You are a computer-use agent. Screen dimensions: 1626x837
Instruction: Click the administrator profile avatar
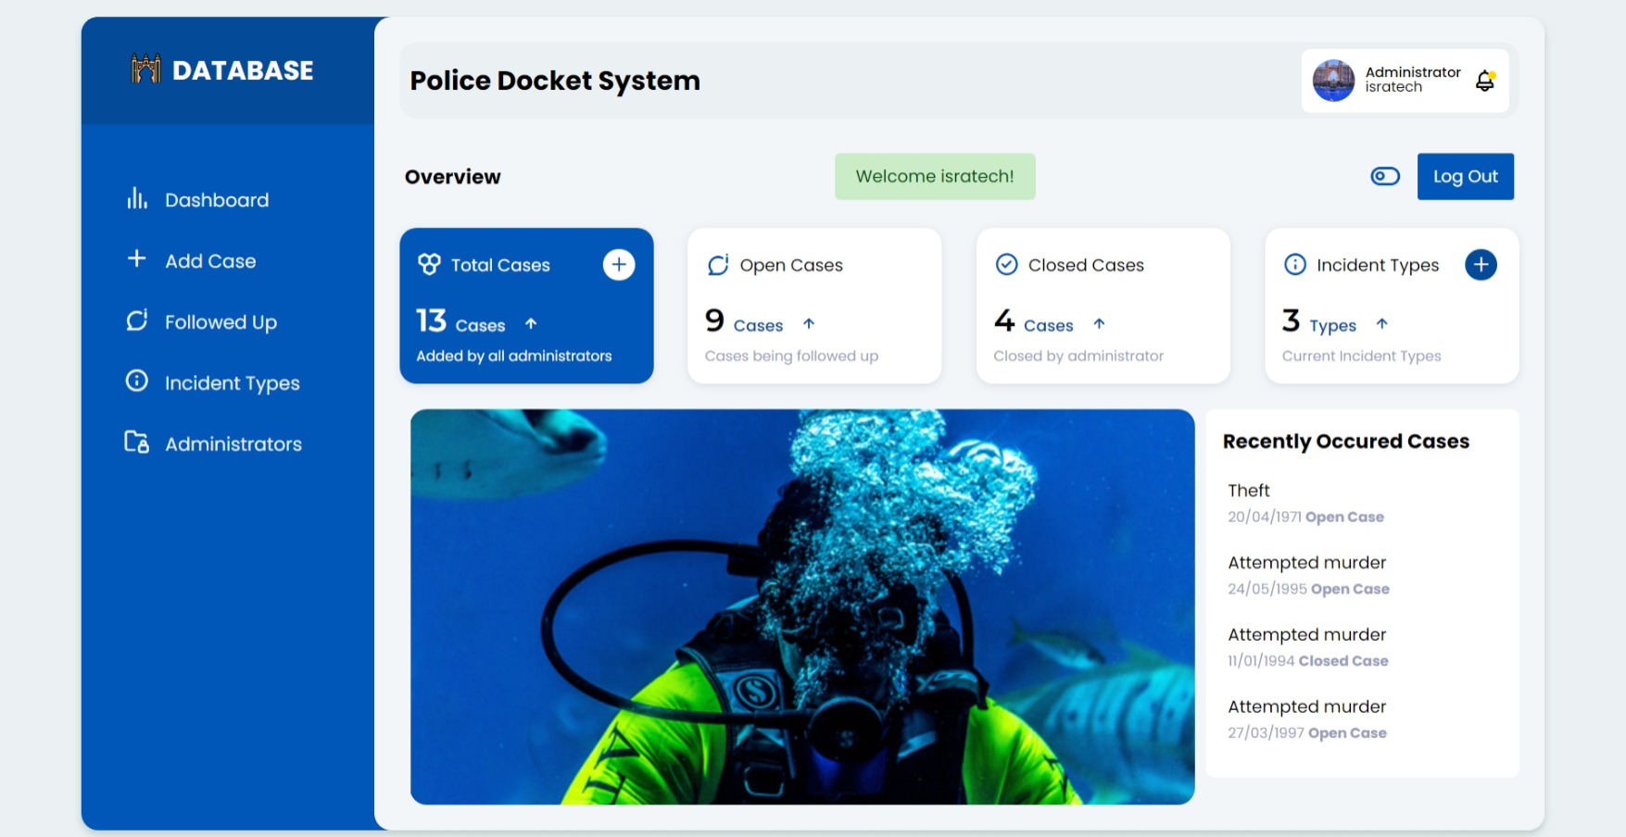[1333, 81]
